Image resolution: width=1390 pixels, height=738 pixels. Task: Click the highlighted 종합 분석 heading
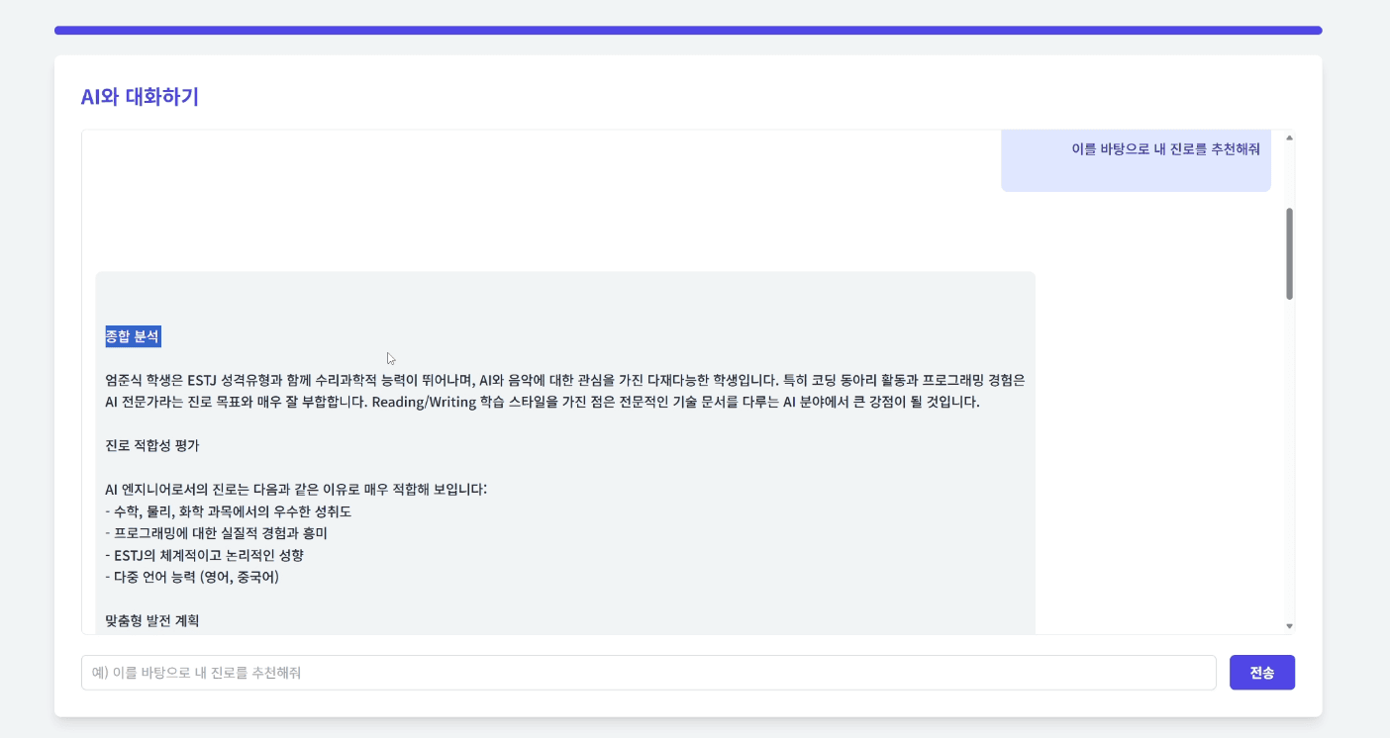pos(132,335)
